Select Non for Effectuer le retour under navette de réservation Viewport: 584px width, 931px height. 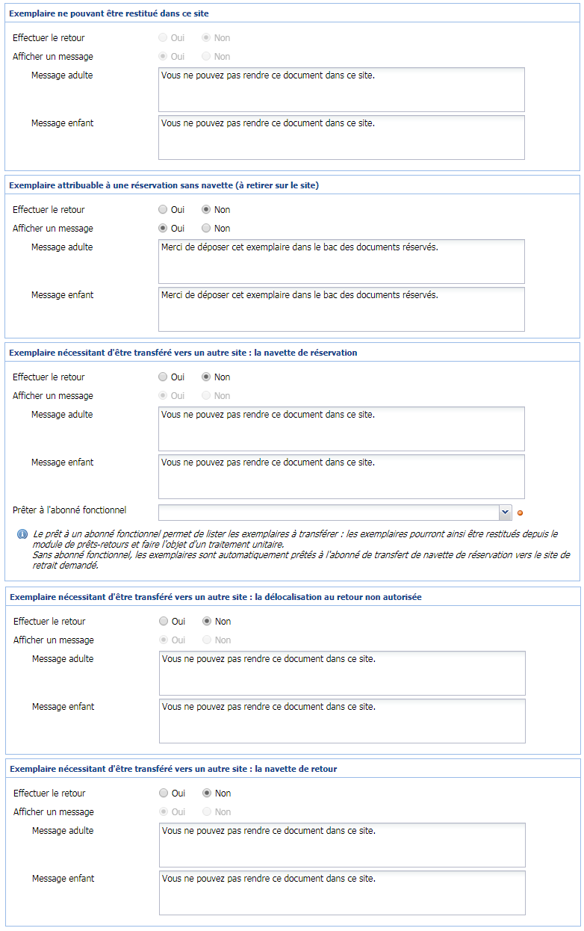(x=206, y=377)
